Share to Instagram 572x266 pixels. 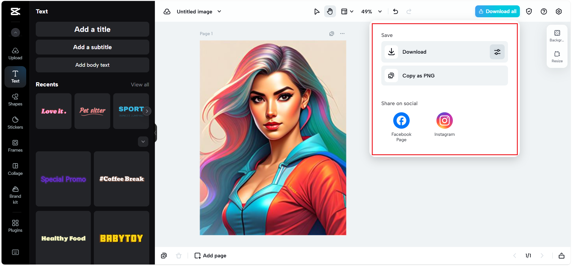tap(444, 125)
